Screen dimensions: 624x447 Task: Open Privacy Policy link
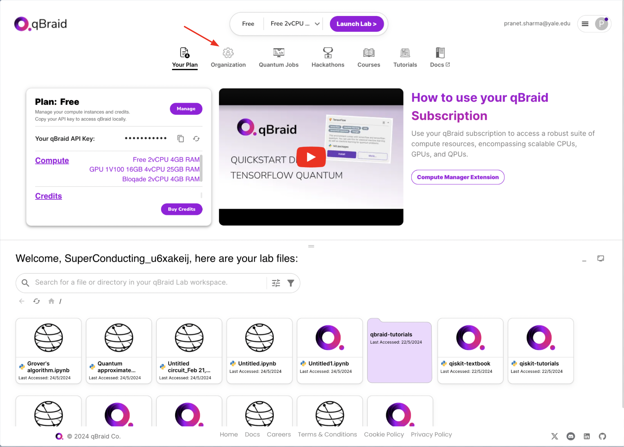click(x=431, y=435)
